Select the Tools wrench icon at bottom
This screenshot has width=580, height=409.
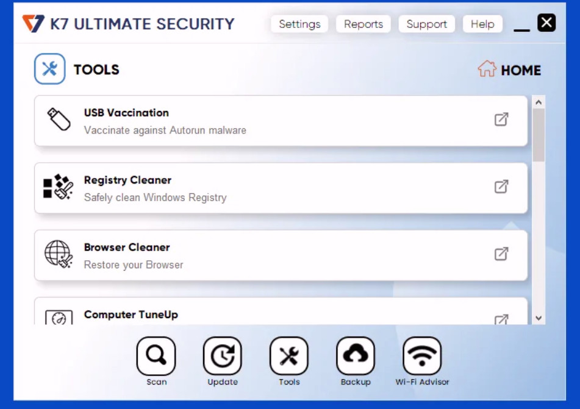coord(289,356)
